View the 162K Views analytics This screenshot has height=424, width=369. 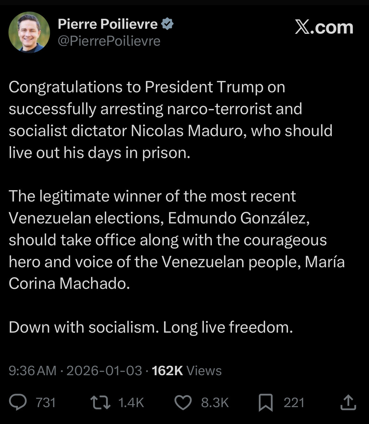(x=187, y=370)
